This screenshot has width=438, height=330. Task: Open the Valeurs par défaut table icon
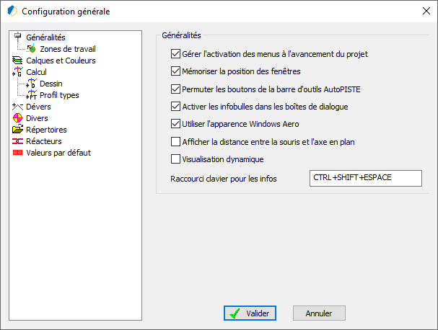click(x=17, y=153)
